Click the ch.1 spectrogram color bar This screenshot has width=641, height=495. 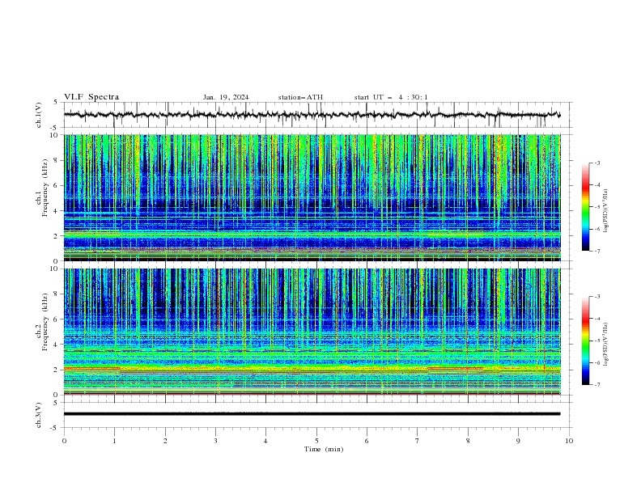click(x=585, y=207)
